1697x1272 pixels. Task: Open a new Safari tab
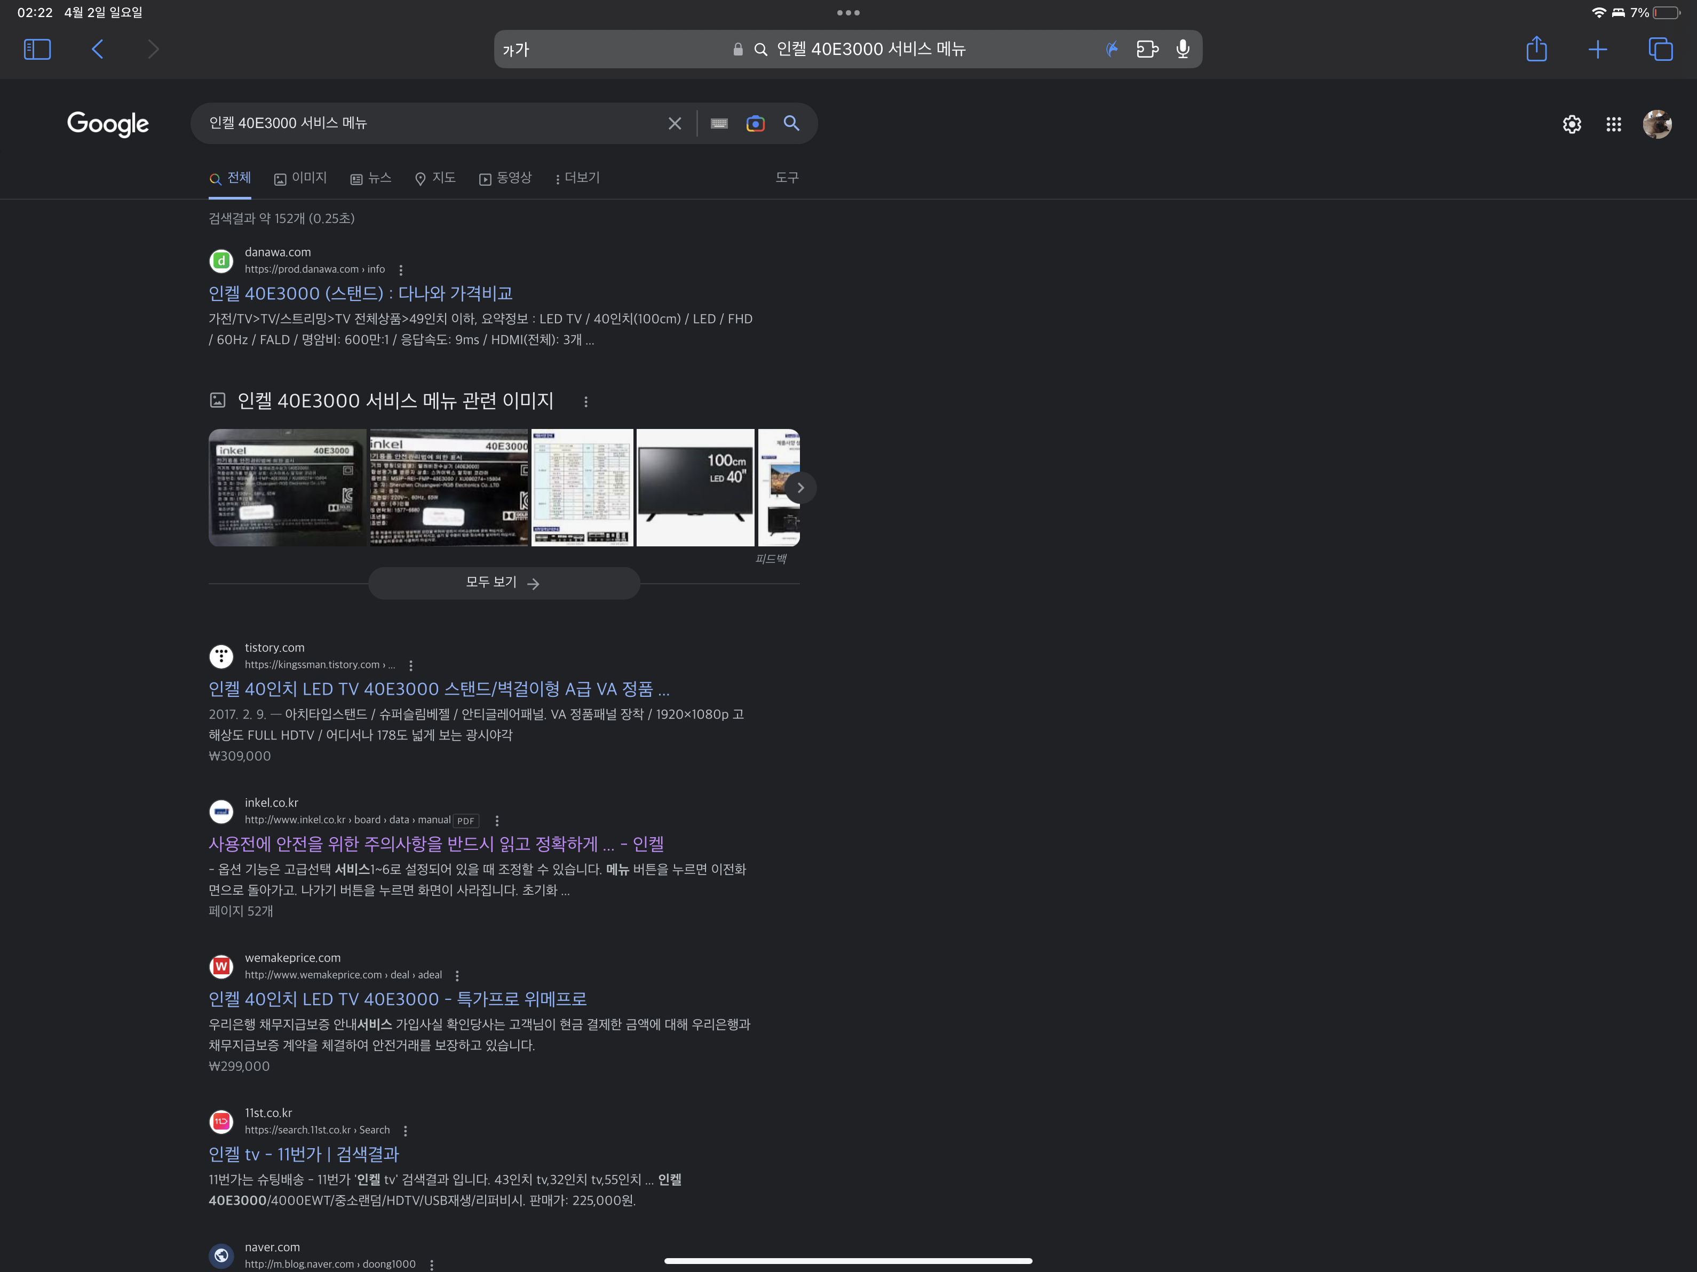1598,49
